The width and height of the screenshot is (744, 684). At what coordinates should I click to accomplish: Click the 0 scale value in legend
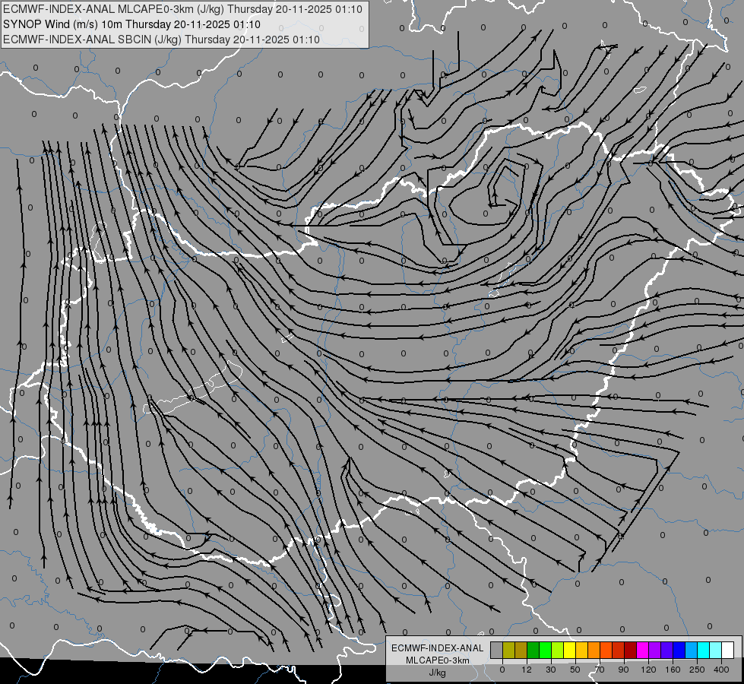tap(502, 670)
